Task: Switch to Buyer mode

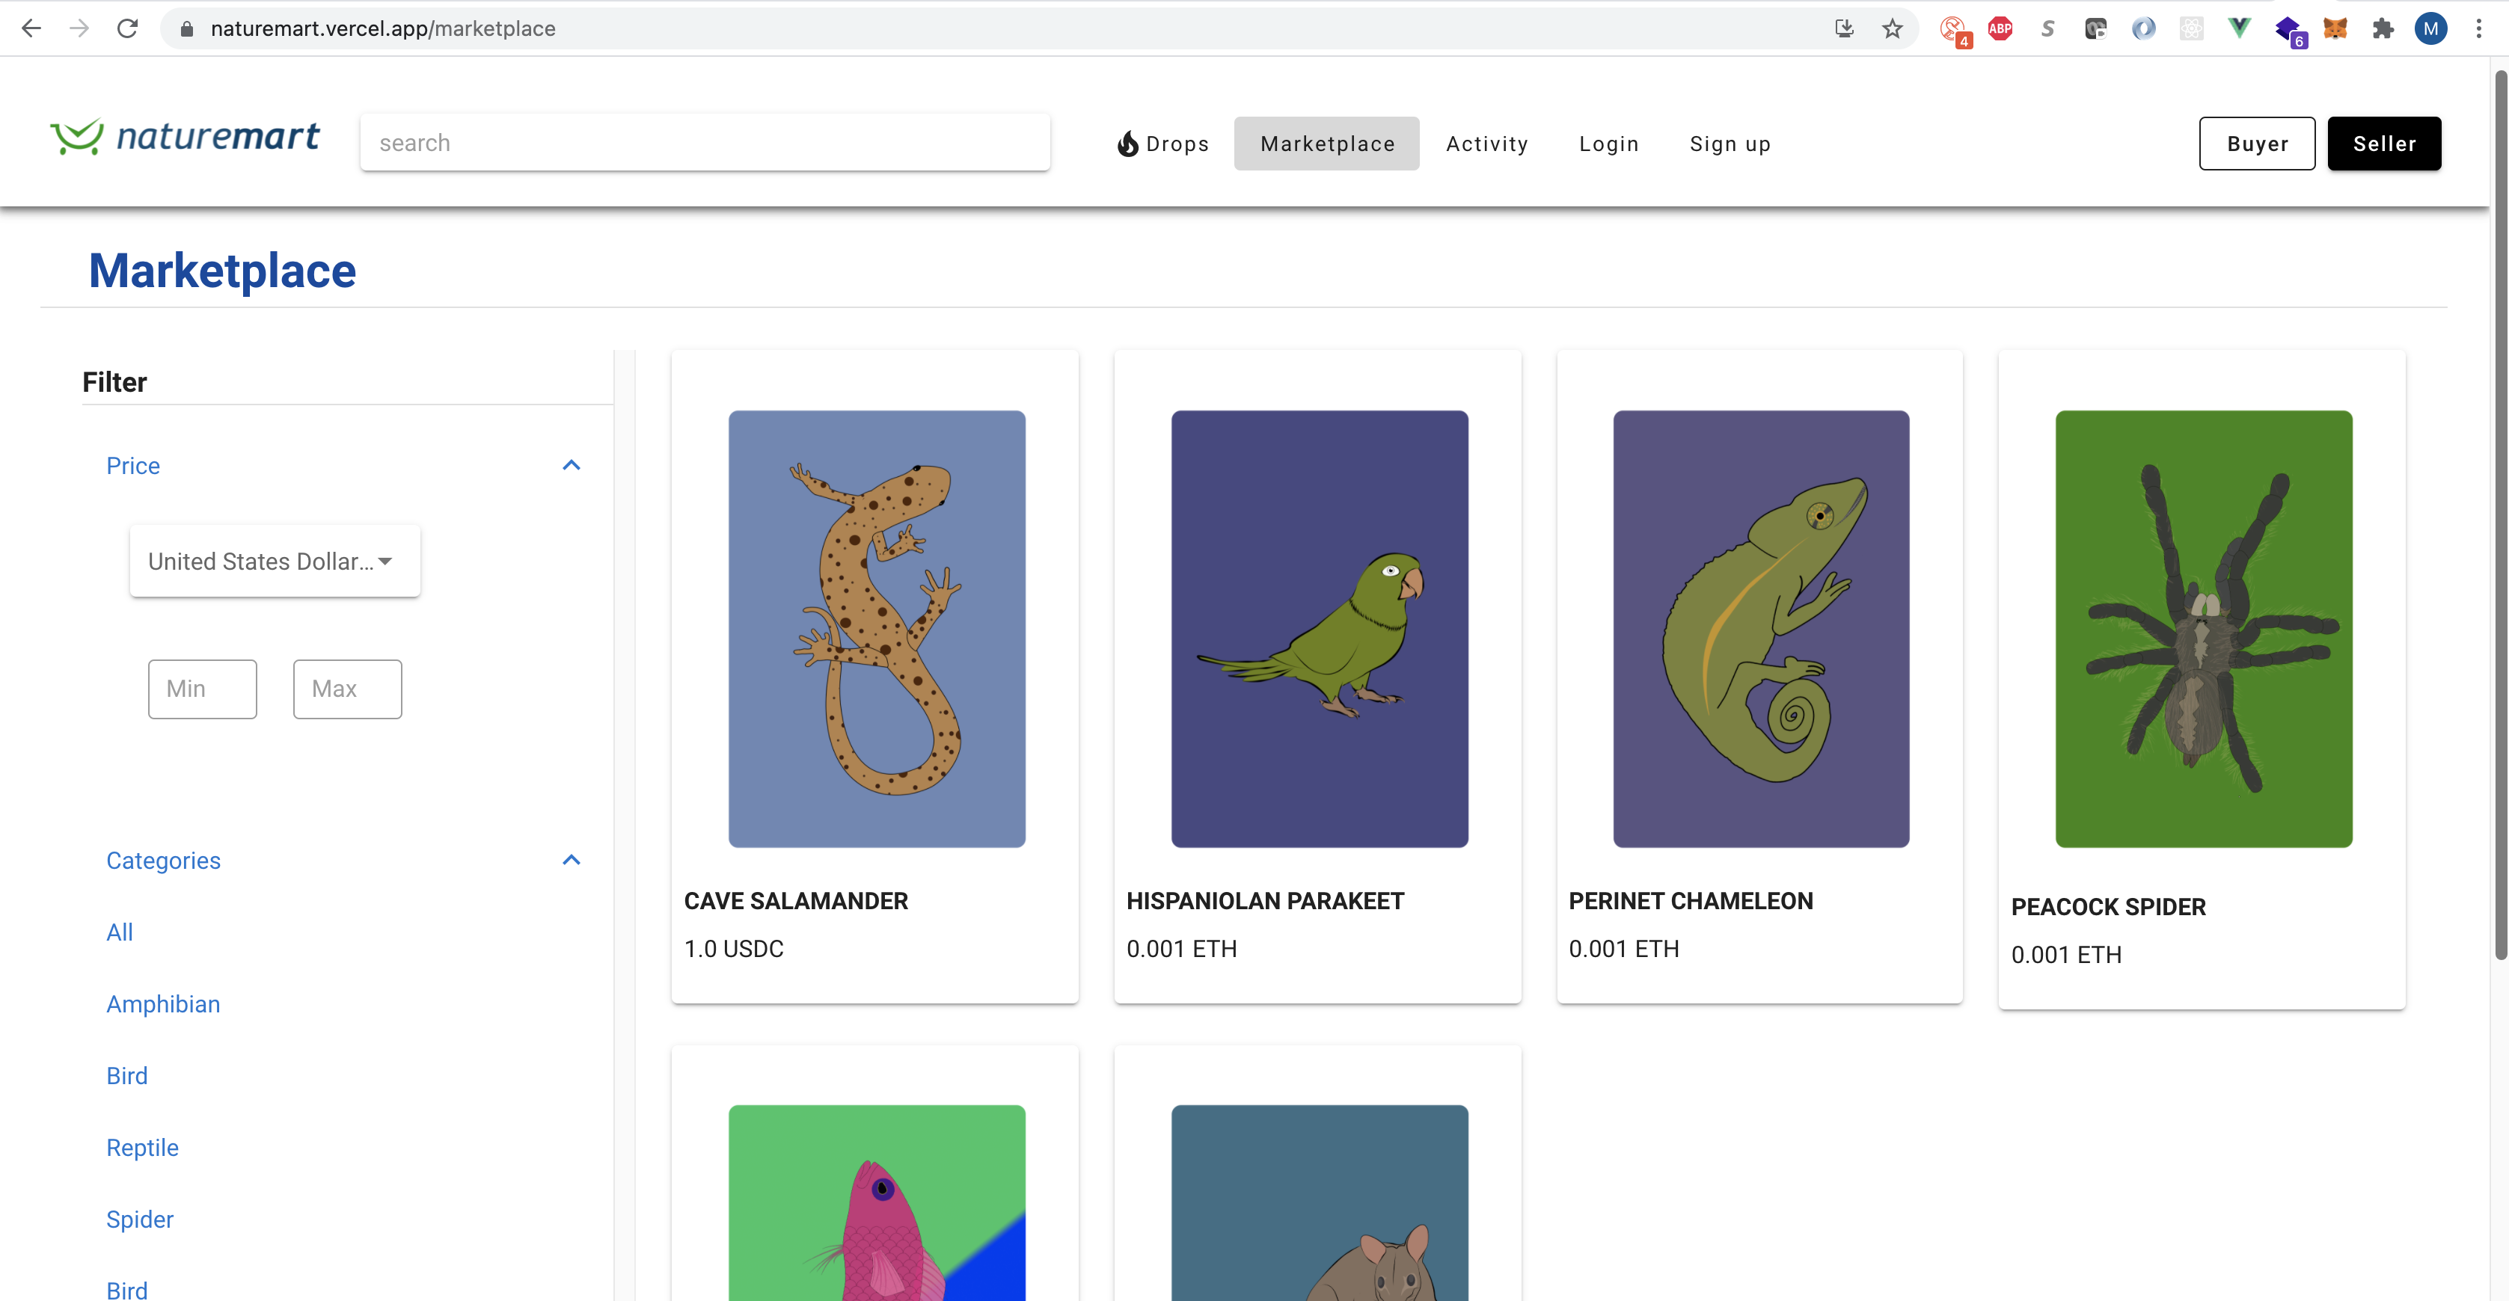Action: pos(2255,144)
